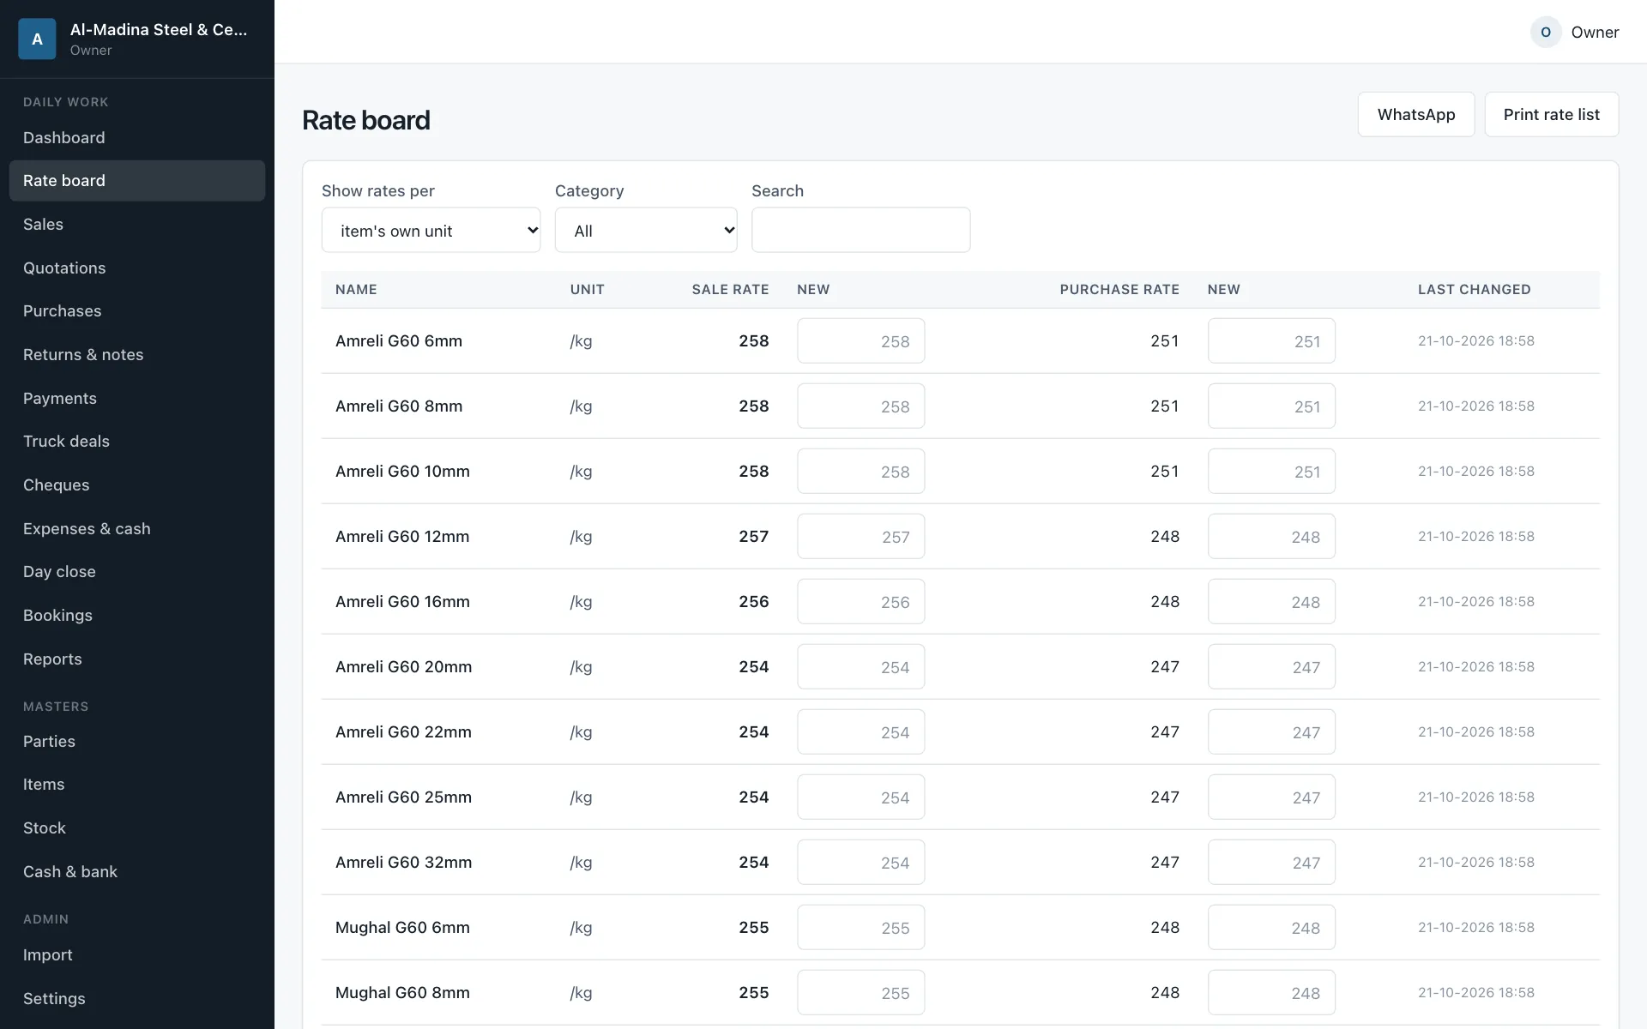Edit new purchase rate for Mughal G60 6mm
Viewport: 1647px width, 1029px height.
click(1271, 927)
